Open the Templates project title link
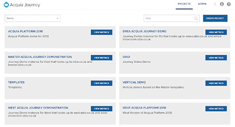This screenshot has height=127, width=235. (x=16, y=82)
